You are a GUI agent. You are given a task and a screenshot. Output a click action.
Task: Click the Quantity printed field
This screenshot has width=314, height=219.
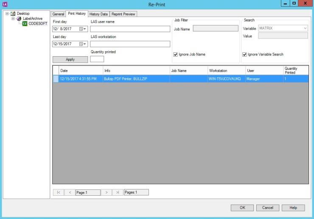97,59
